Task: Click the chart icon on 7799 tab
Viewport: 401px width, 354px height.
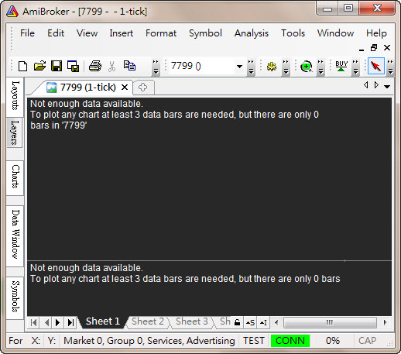Action: coord(51,88)
